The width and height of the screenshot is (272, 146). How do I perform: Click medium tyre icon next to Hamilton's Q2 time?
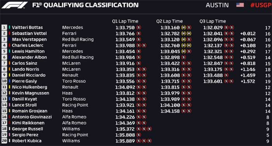pyautogui.click(x=183, y=52)
